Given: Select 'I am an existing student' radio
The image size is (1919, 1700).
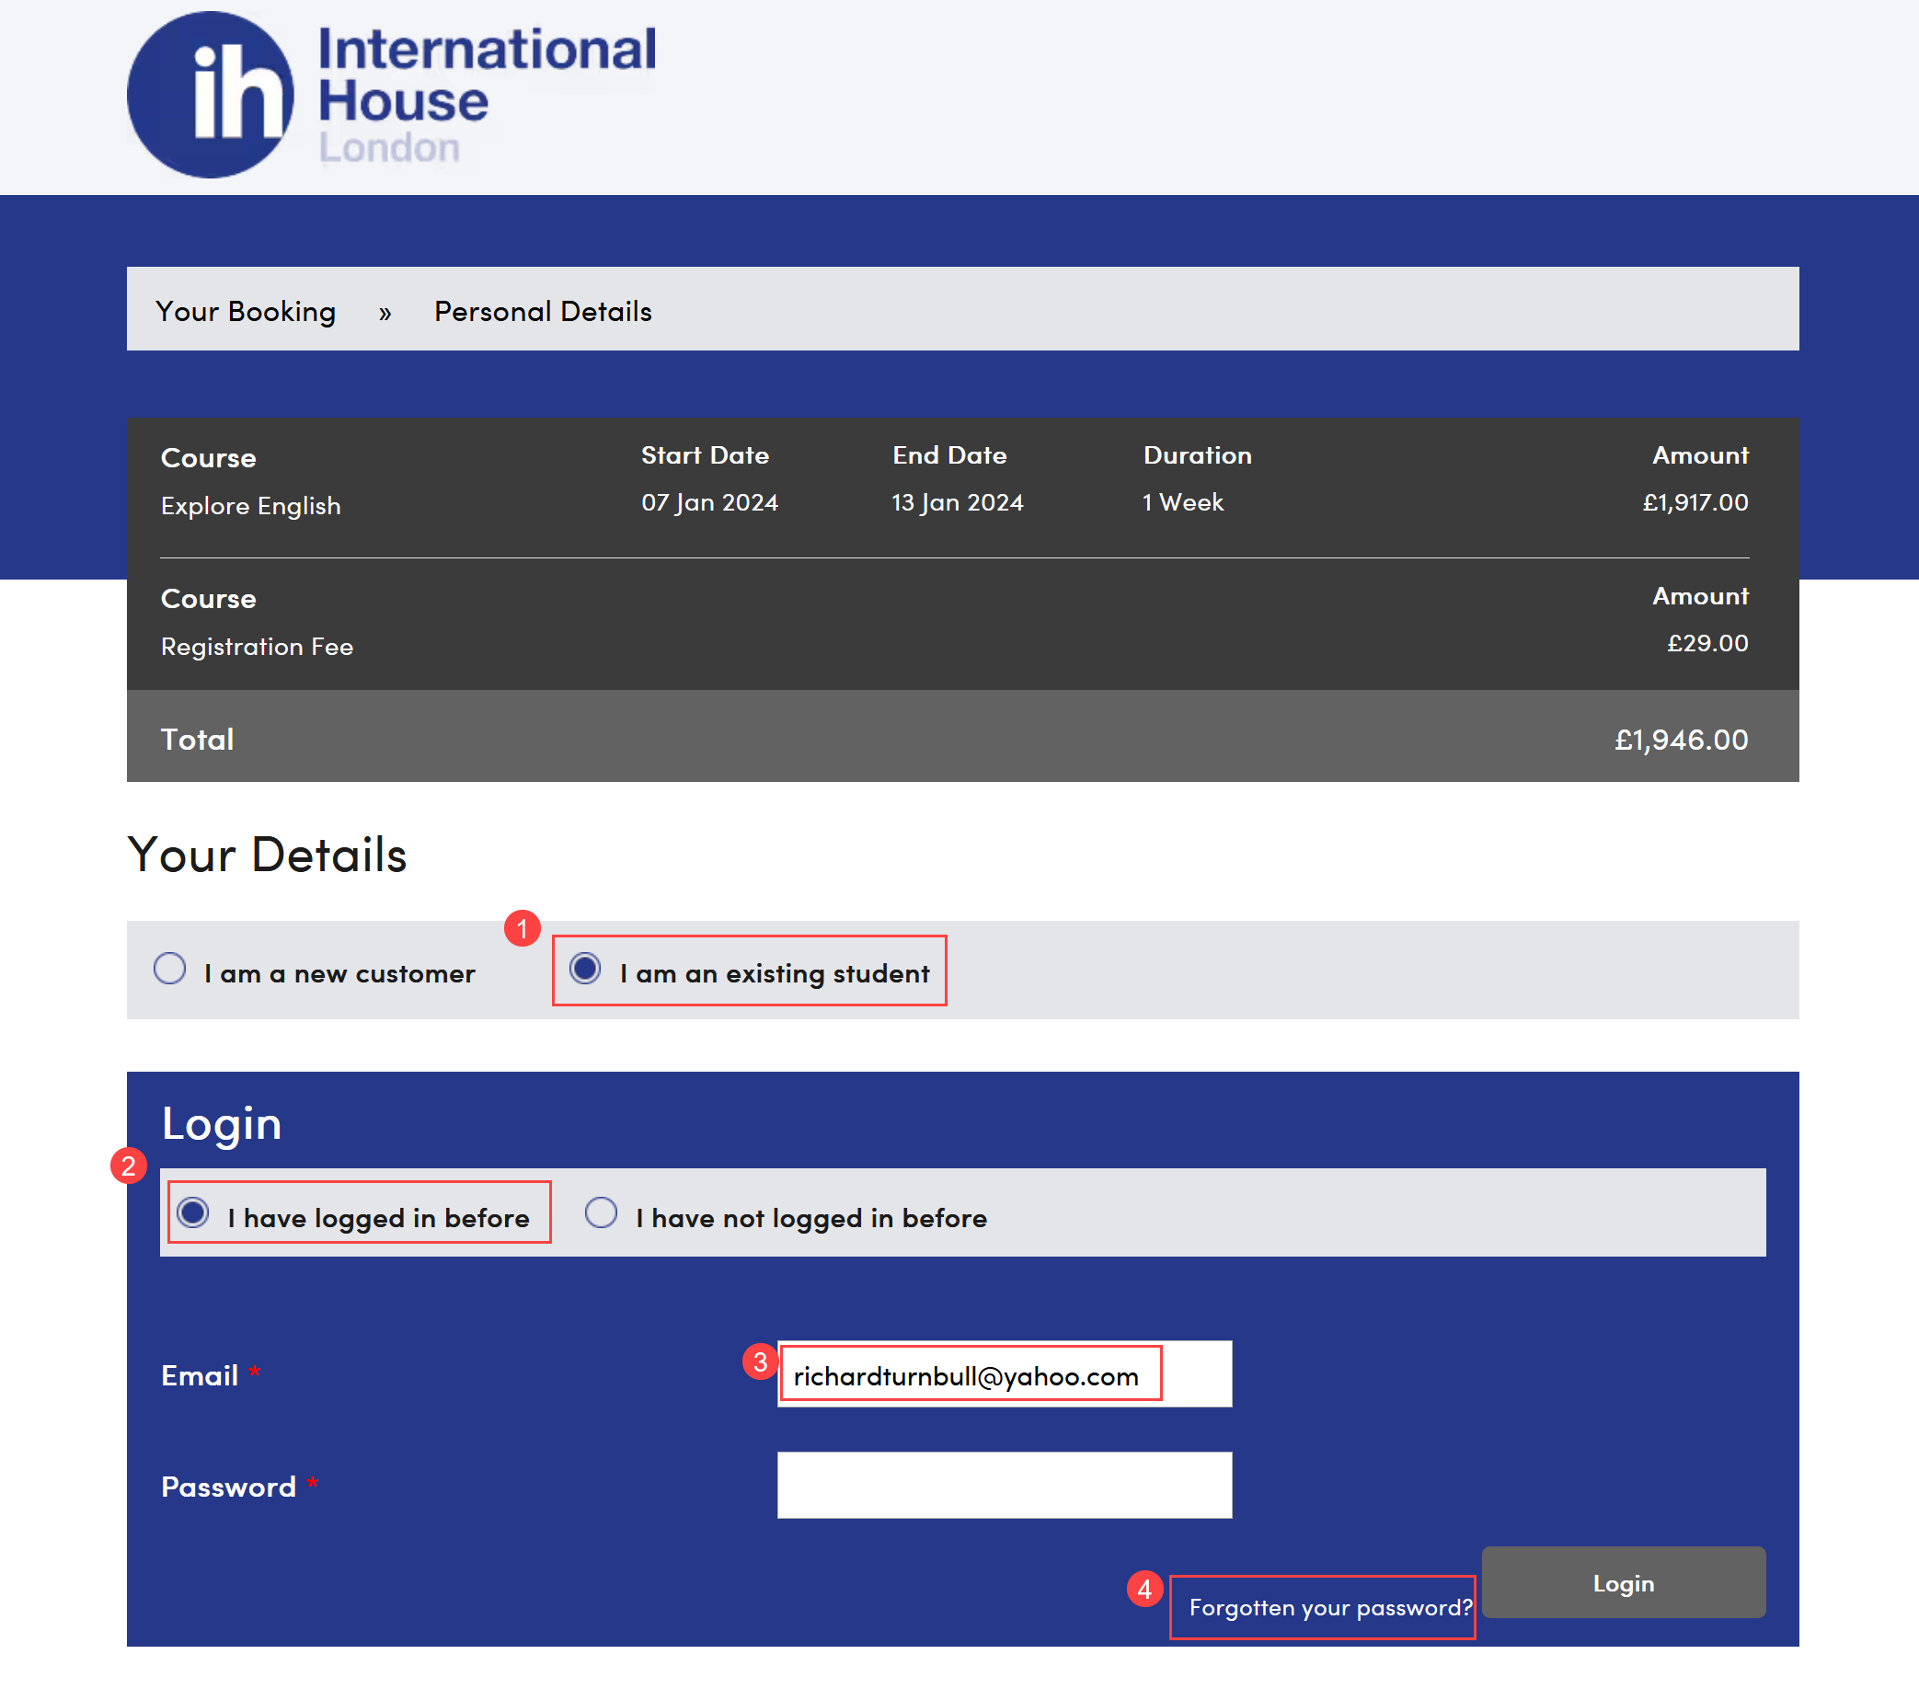Looking at the screenshot, I should [x=585, y=968].
